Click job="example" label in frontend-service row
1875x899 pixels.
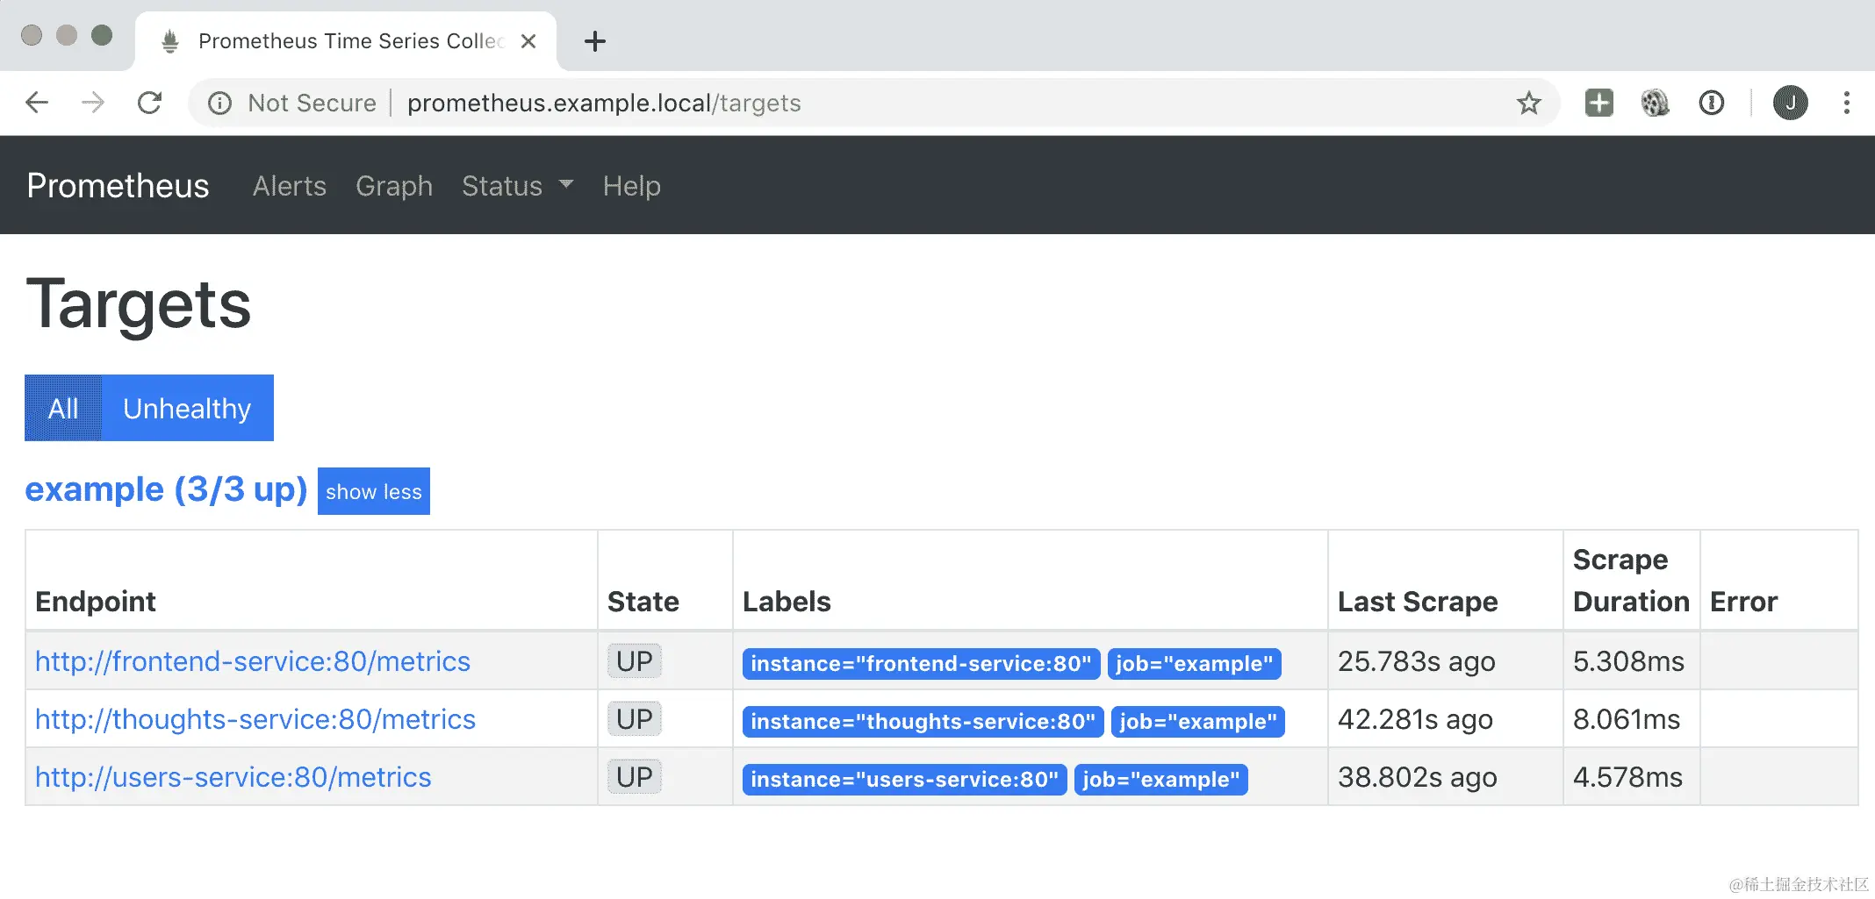tap(1194, 664)
